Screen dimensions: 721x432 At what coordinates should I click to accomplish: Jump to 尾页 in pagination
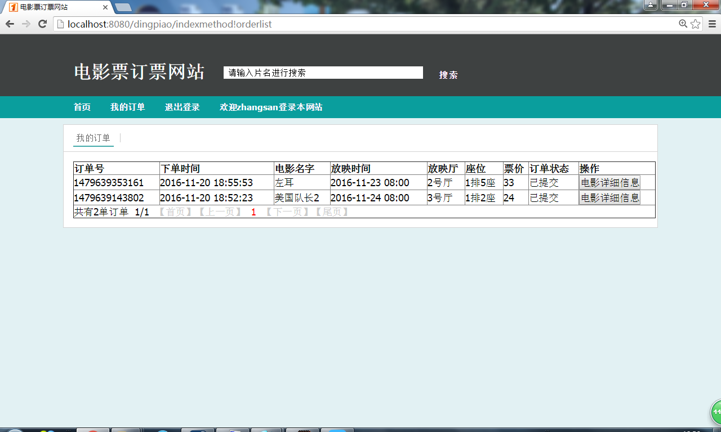tap(331, 212)
